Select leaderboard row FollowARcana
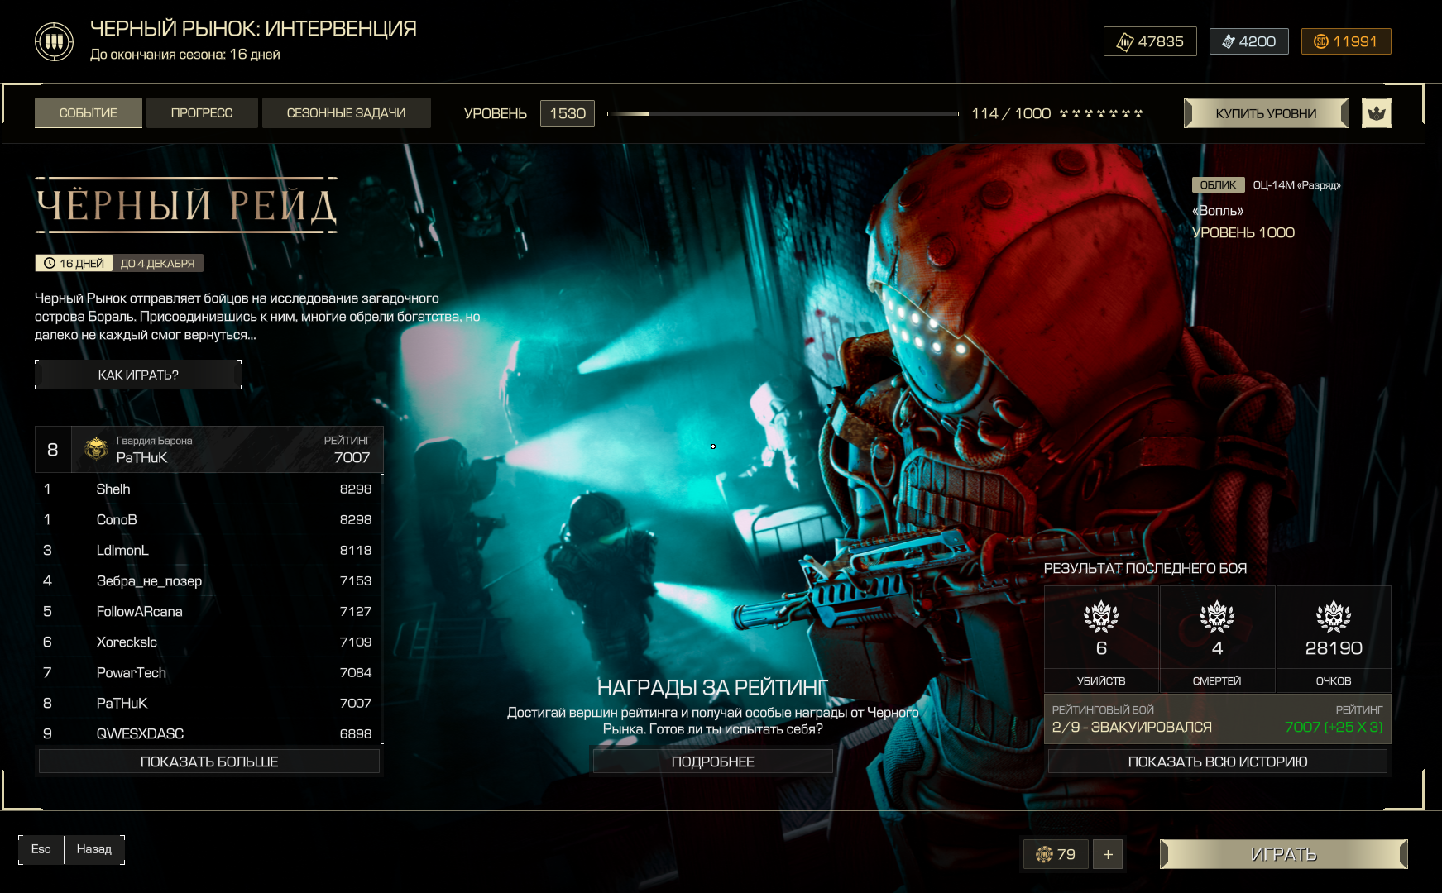Viewport: 1442px width, 893px height. pyautogui.click(x=209, y=611)
